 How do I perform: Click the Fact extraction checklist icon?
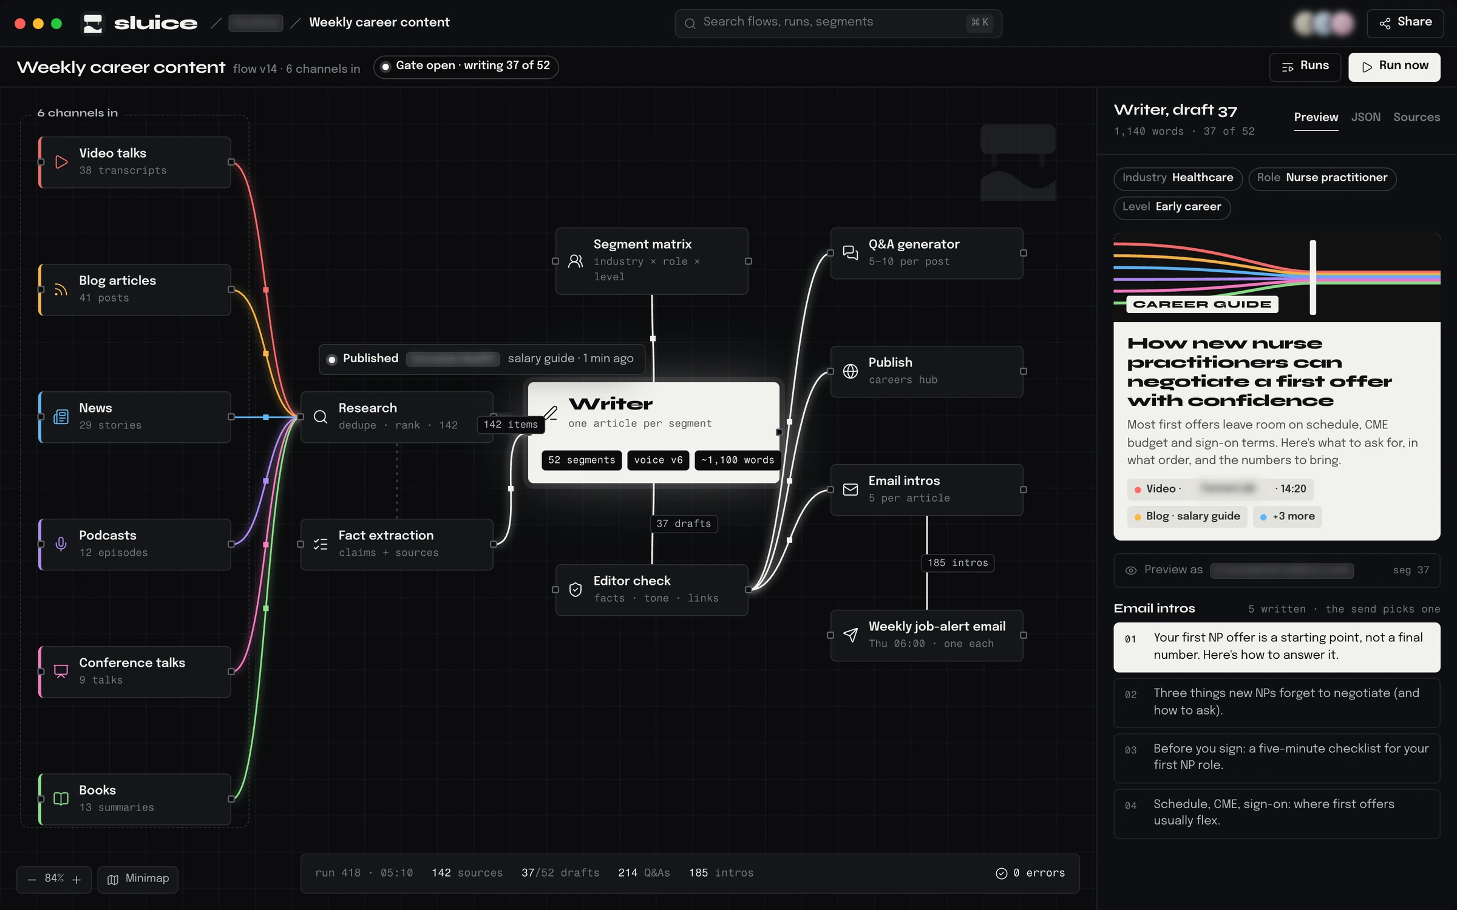click(x=321, y=544)
